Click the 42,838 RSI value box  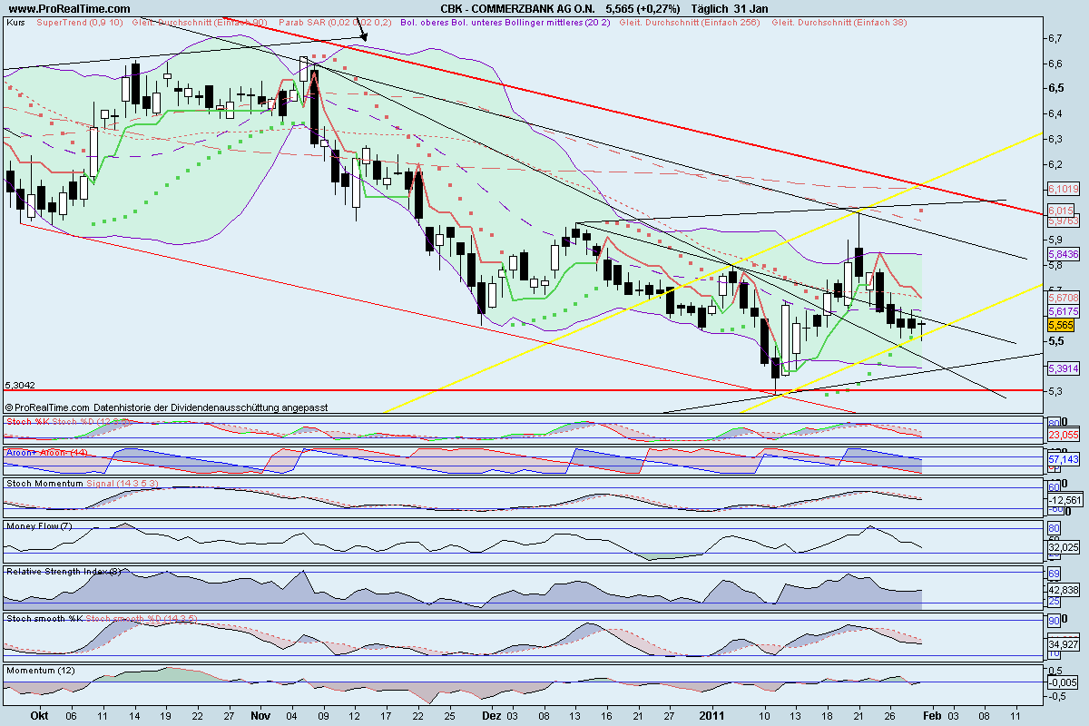coord(1062,590)
